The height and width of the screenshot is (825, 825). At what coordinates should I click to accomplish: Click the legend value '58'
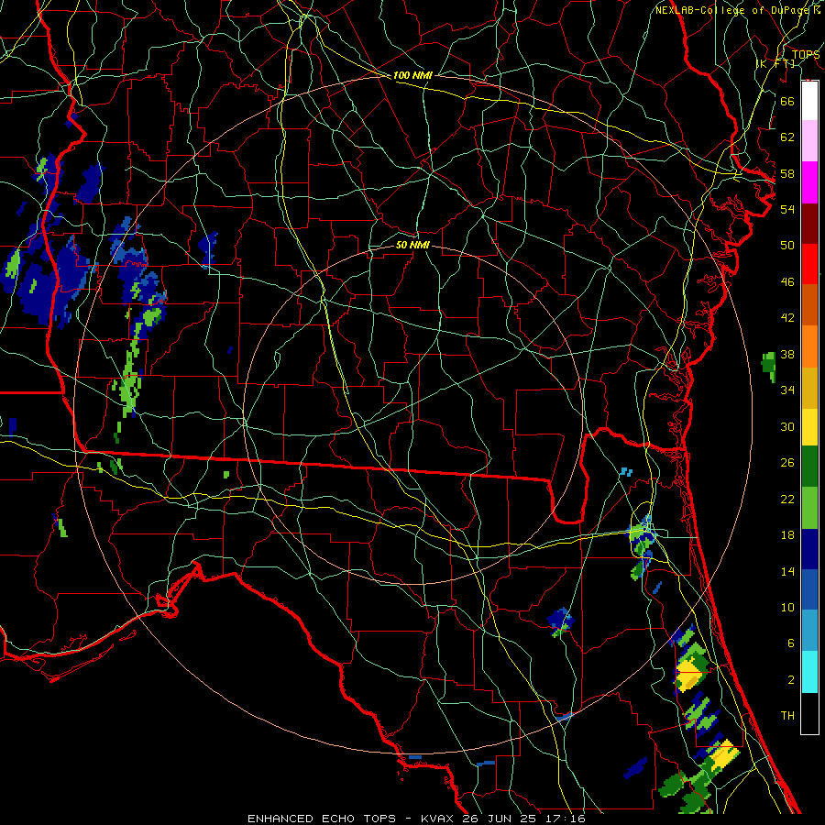tap(787, 173)
